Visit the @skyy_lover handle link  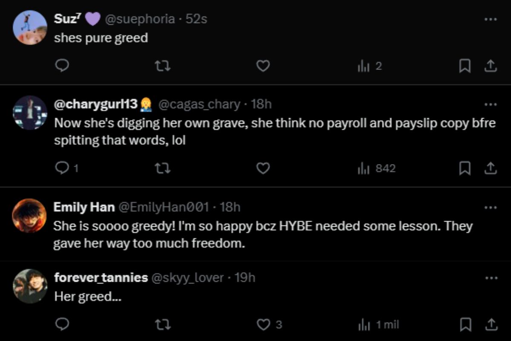187,277
